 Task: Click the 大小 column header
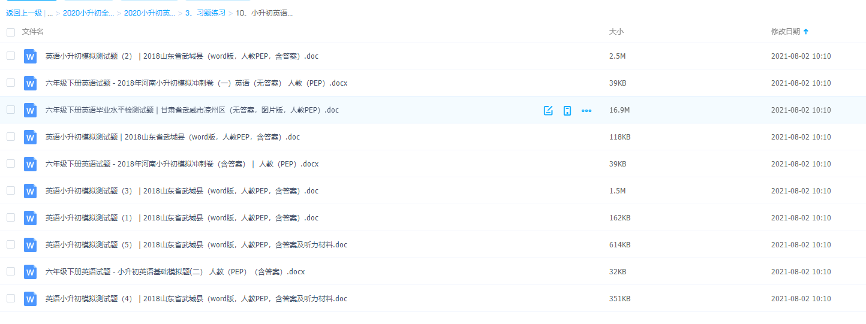tap(616, 32)
